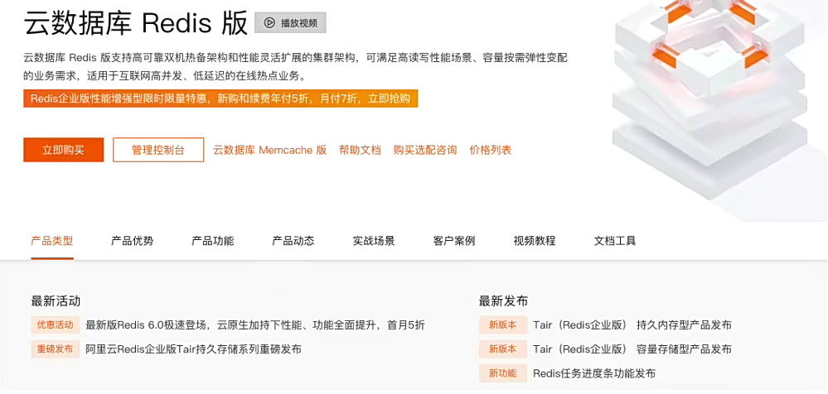Click the 立即购买 button
The width and height of the screenshot is (828, 394).
[63, 150]
